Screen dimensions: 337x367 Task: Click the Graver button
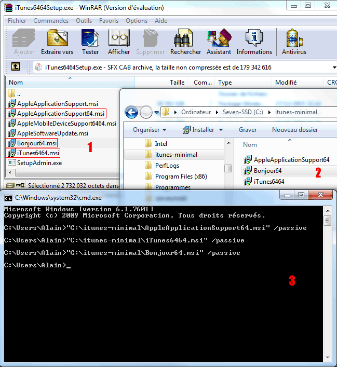tap(248, 130)
